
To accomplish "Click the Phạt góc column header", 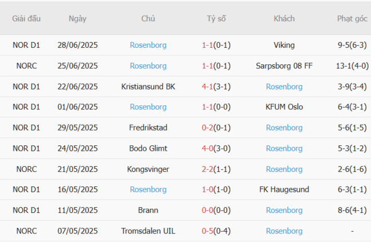I will click(352, 19).
